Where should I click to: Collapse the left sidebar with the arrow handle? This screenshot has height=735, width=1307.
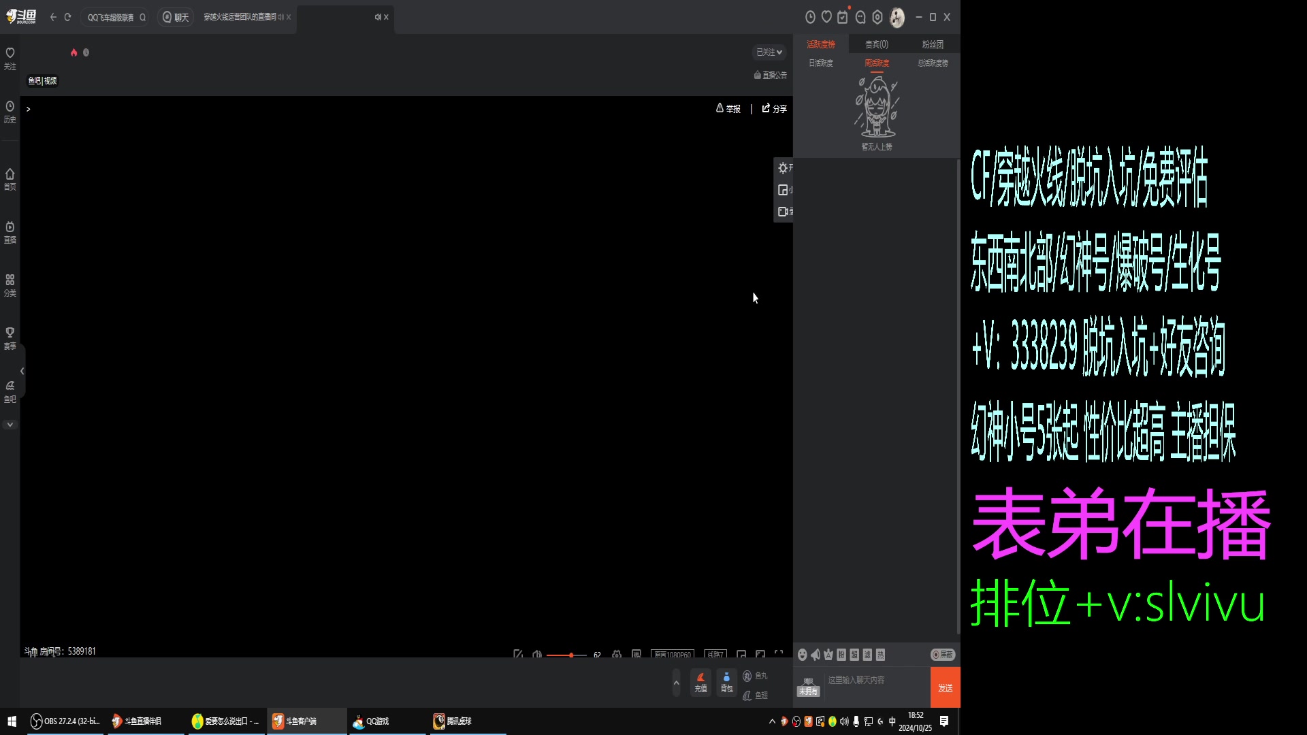pyautogui.click(x=22, y=371)
